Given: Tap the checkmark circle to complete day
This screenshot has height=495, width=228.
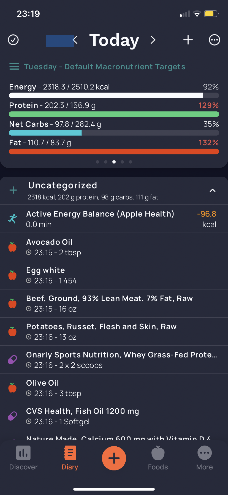Looking at the screenshot, I should (x=13, y=40).
